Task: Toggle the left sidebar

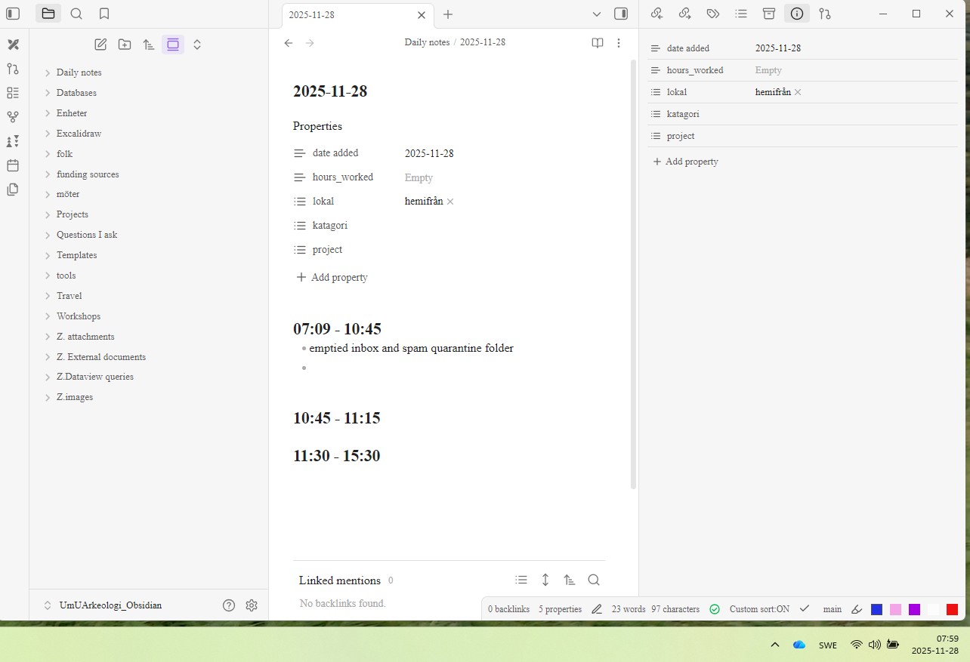Action: click(x=13, y=14)
